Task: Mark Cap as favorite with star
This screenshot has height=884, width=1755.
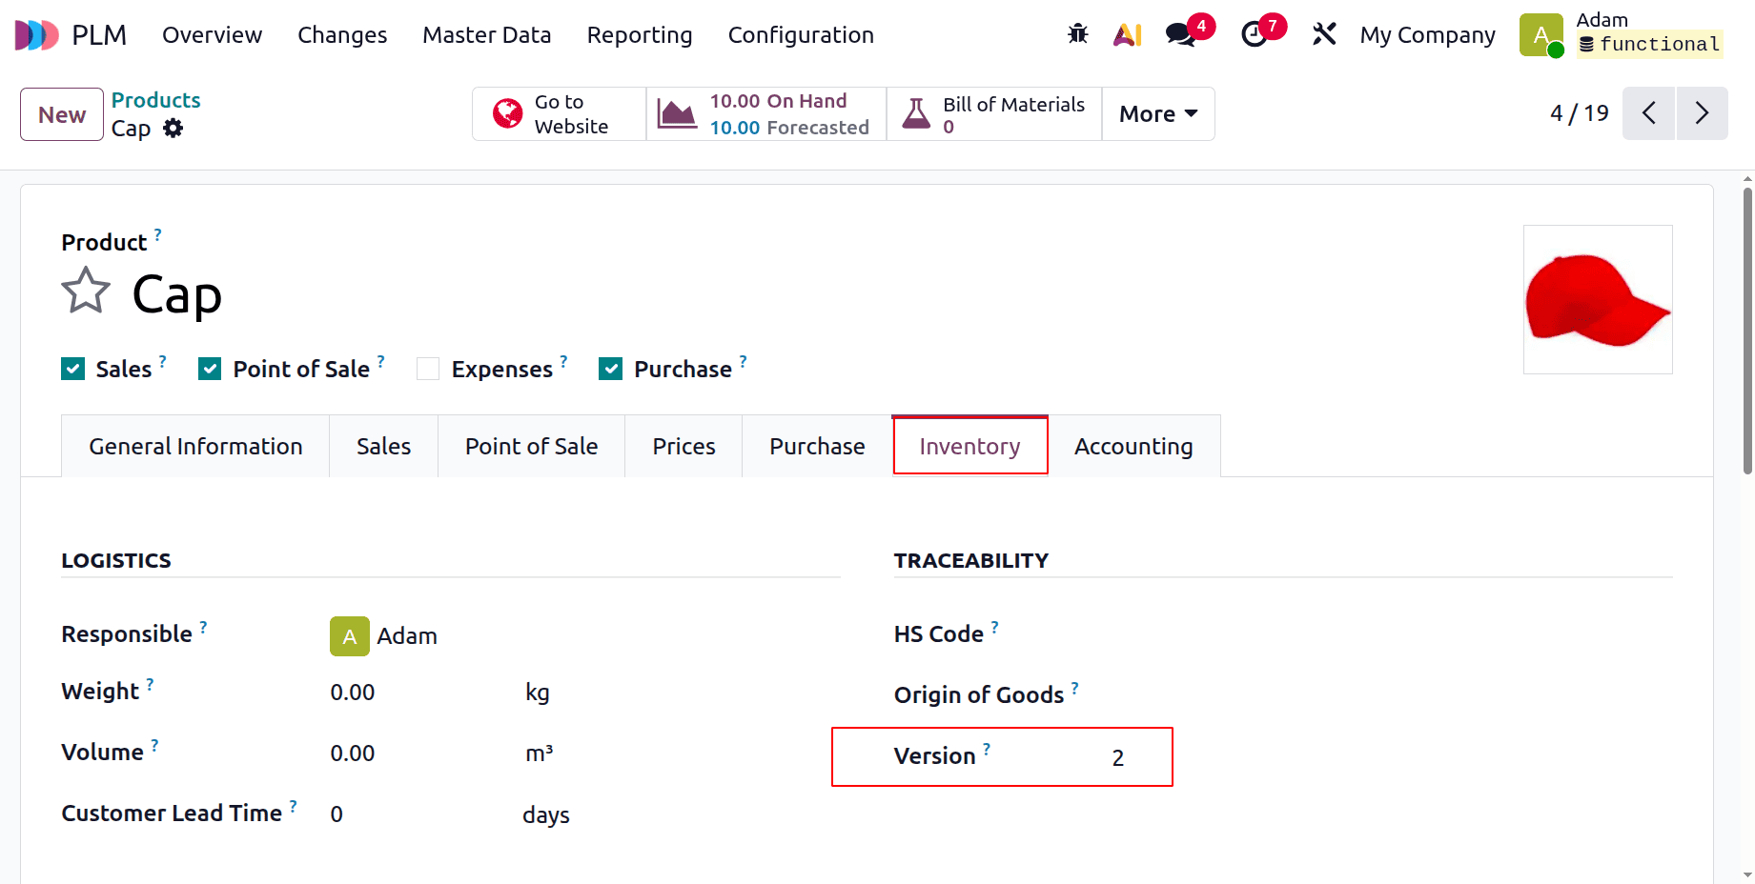Action: click(x=86, y=291)
